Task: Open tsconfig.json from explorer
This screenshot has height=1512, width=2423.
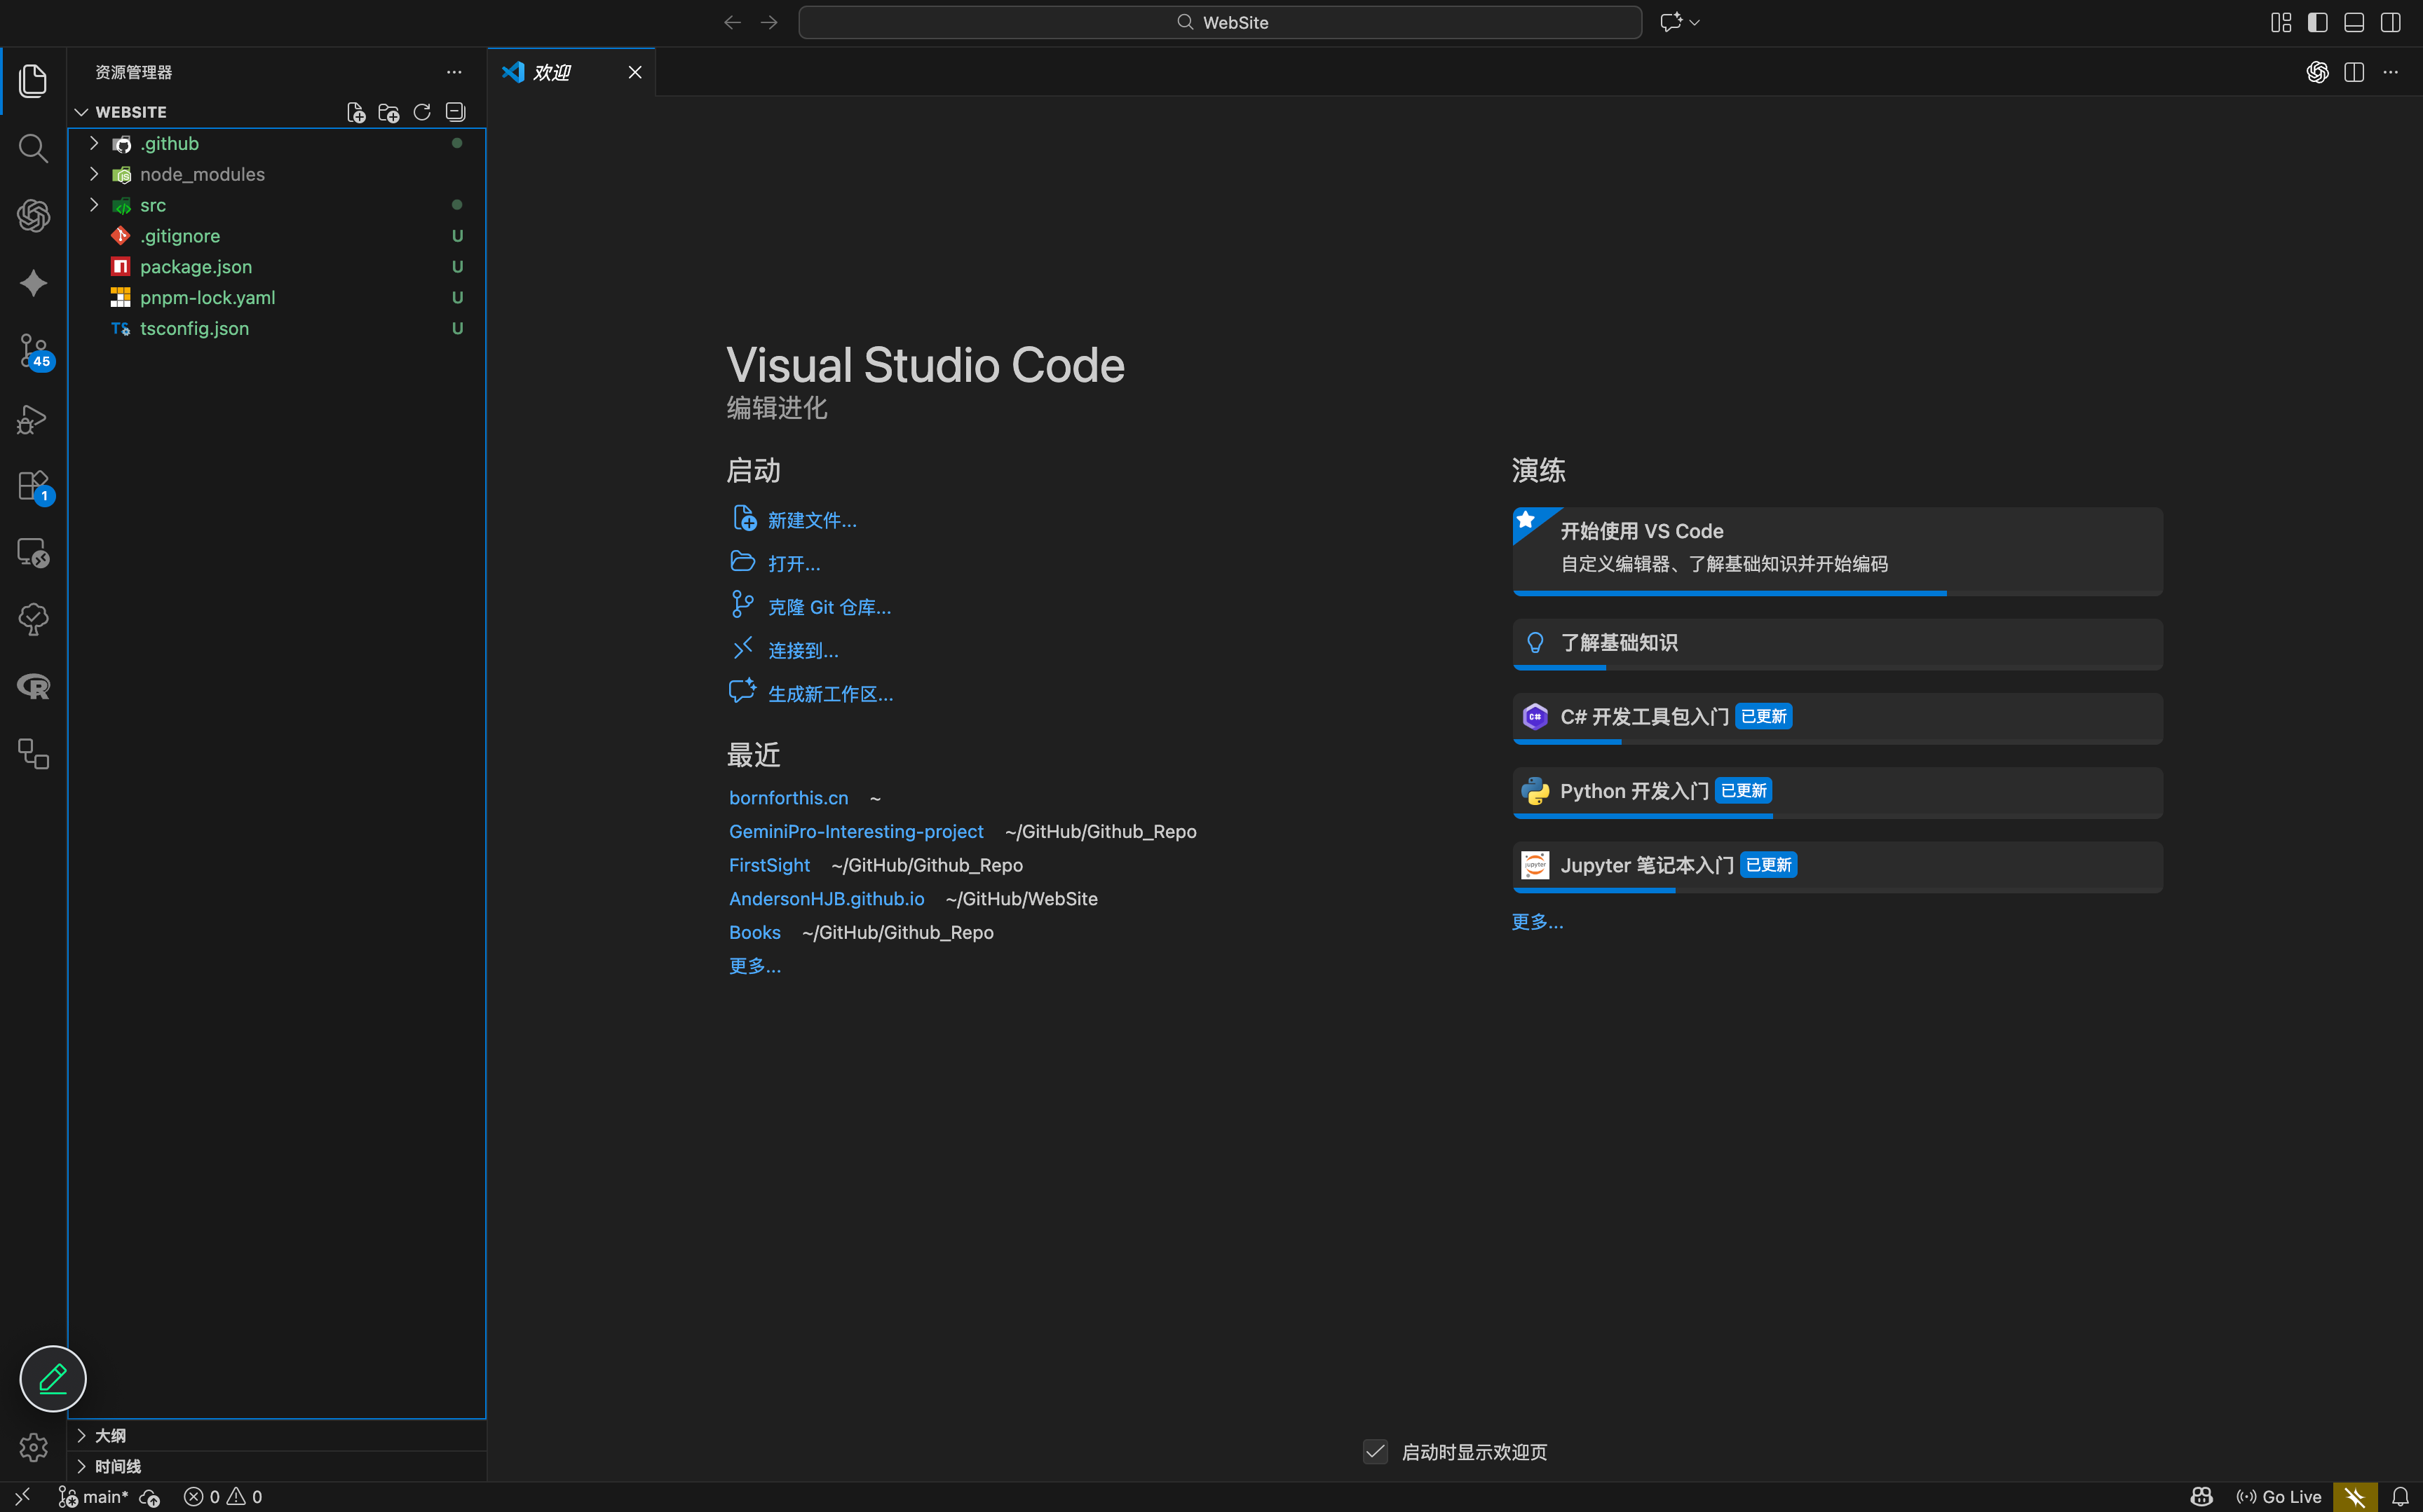Action: tap(277, 329)
